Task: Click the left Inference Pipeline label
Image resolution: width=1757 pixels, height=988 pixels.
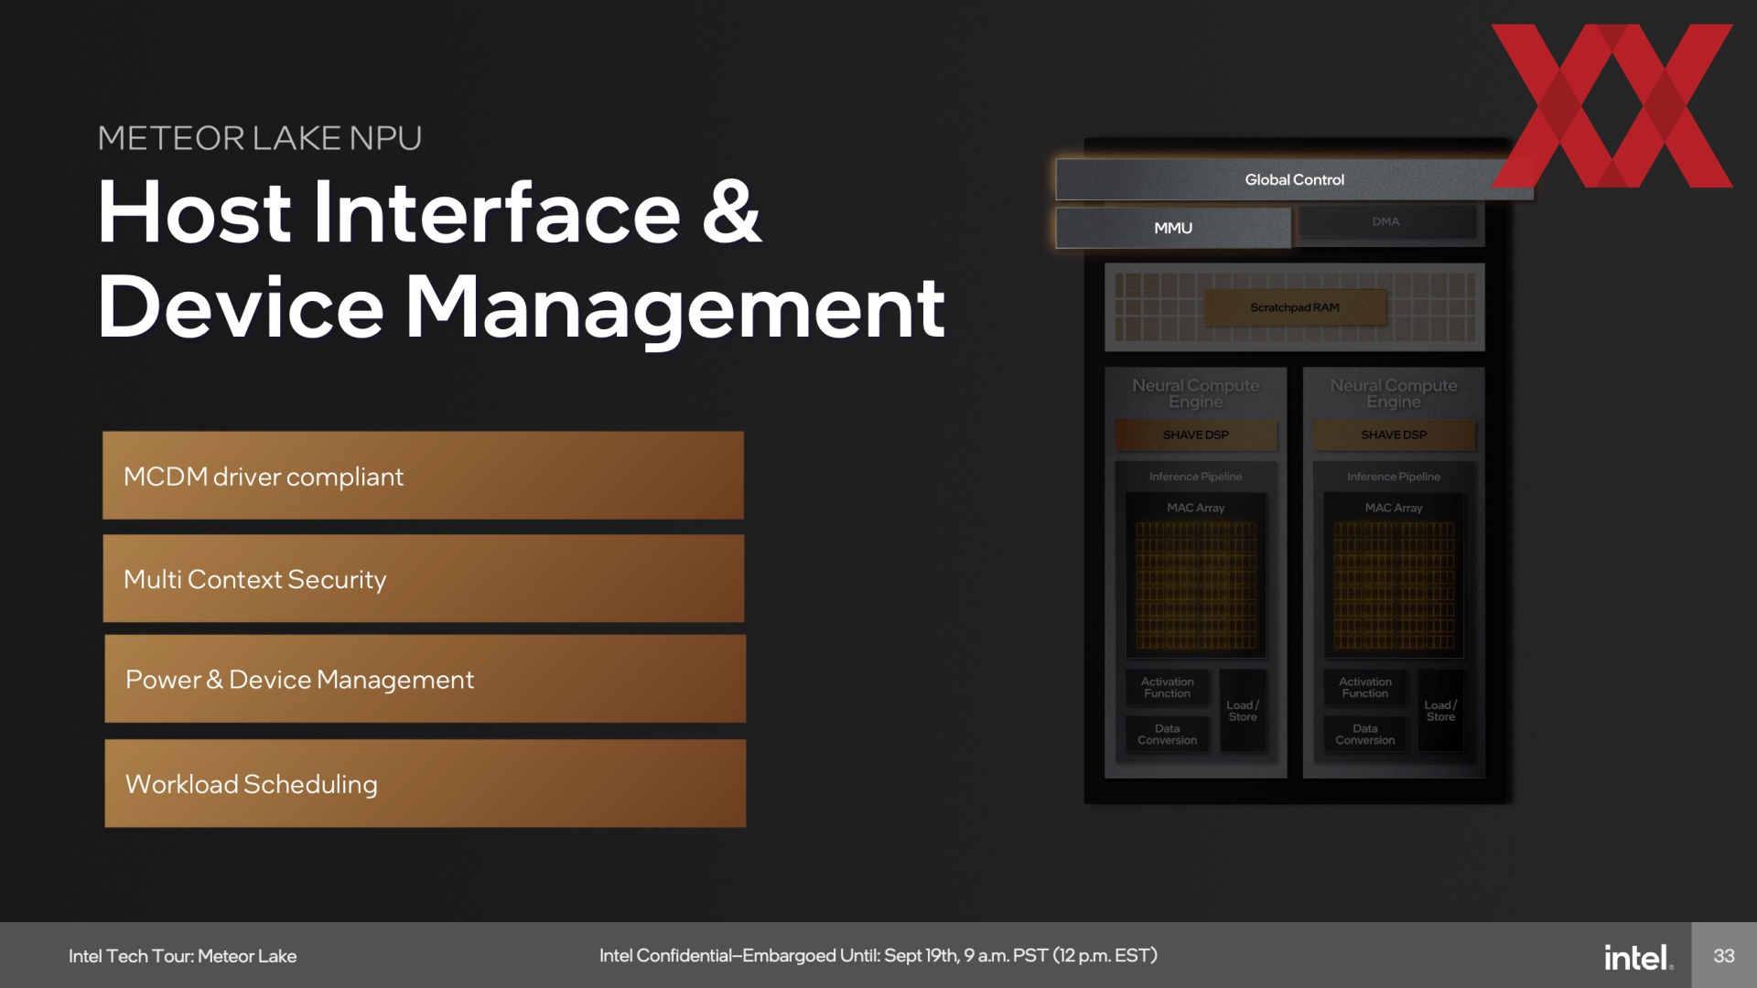Action: 1195,477
